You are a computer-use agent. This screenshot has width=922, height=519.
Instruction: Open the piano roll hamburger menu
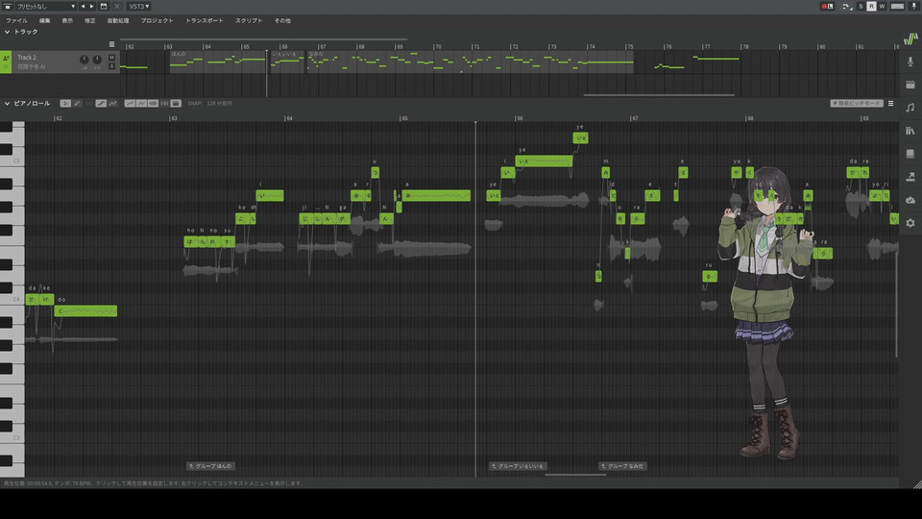[891, 104]
